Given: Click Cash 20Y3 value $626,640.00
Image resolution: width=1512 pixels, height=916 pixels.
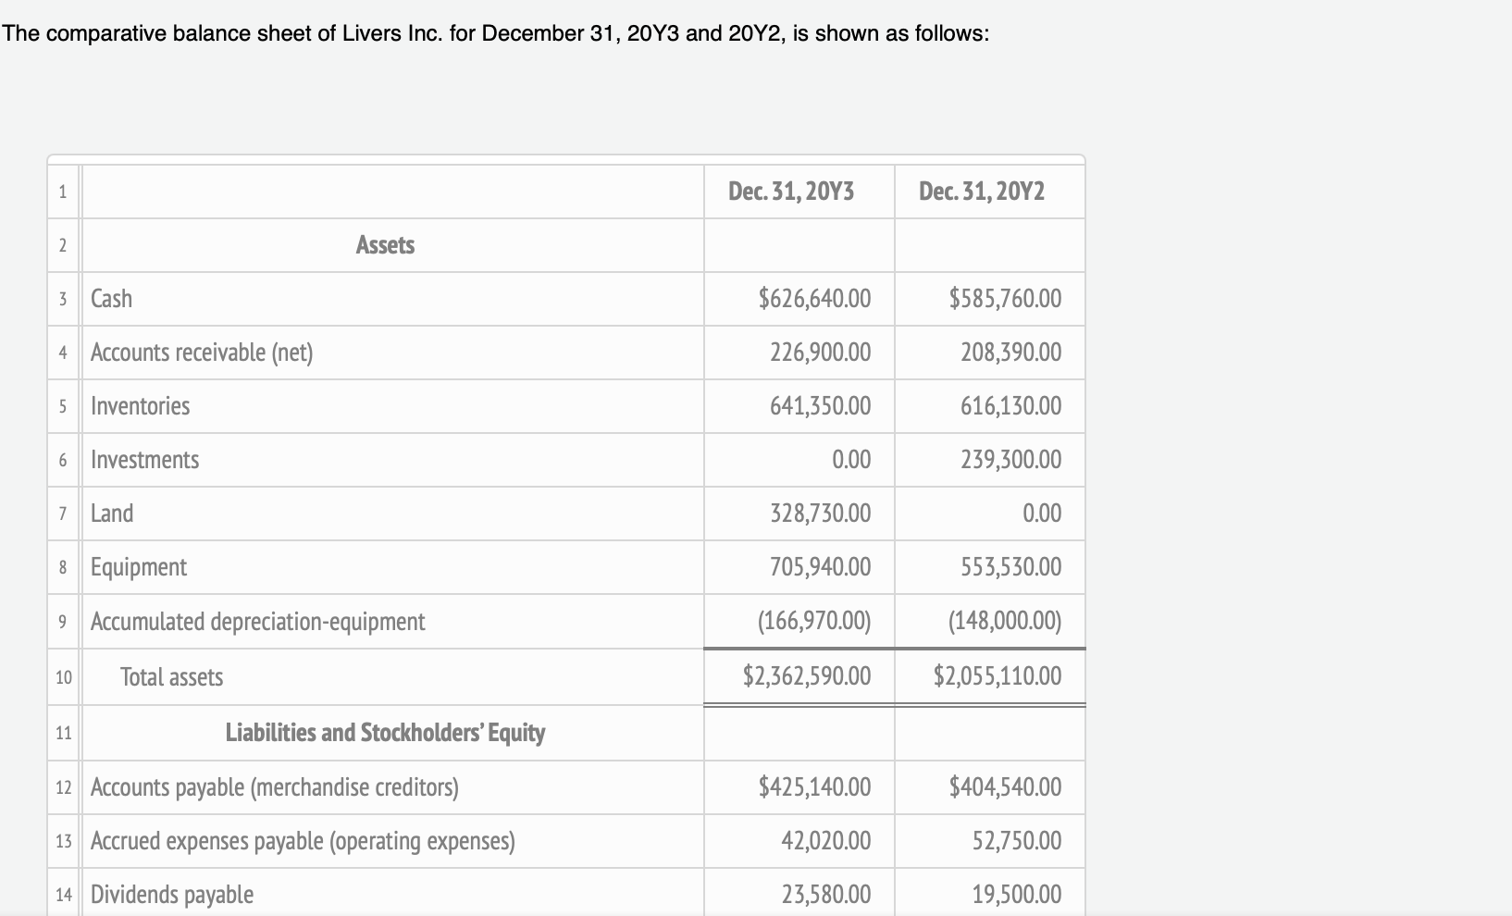Looking at the screenshot, I should click(814, 299).
